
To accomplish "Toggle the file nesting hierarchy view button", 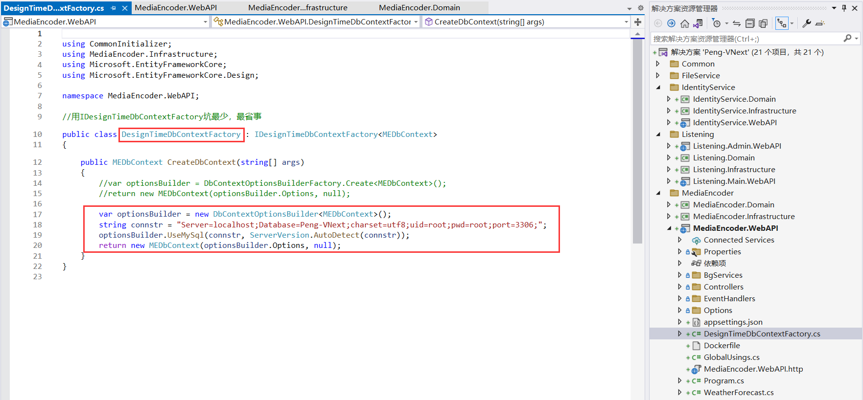I will click(782, 23).
